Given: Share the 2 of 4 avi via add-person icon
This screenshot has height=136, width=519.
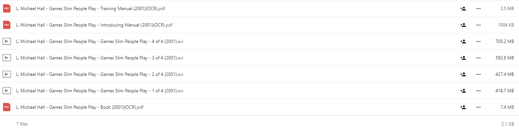Looking at the screenshot, I should [x=463, y=74].
